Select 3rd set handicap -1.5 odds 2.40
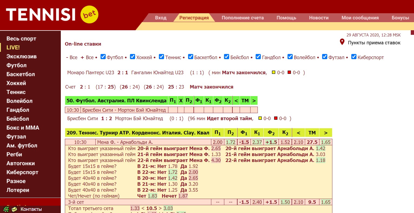This screenshot has height=213, width=414. (257, 202)
